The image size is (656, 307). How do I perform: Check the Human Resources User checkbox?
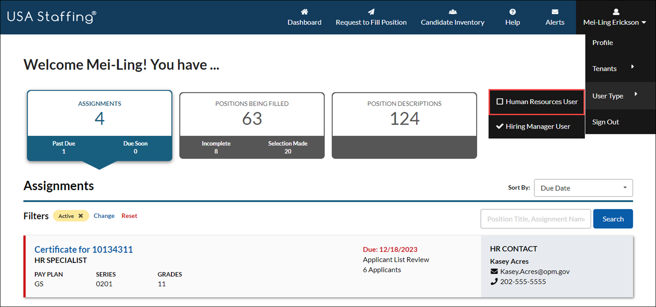coord(500,102)
